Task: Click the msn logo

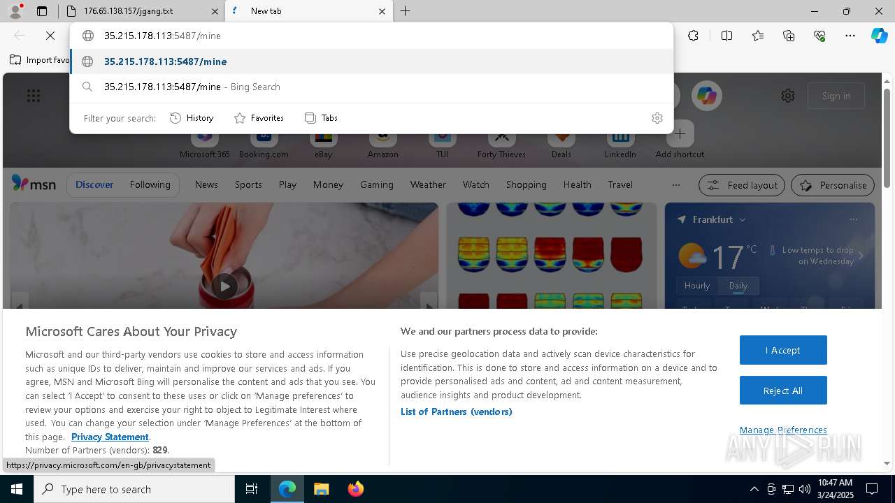Action: point(34,184)
